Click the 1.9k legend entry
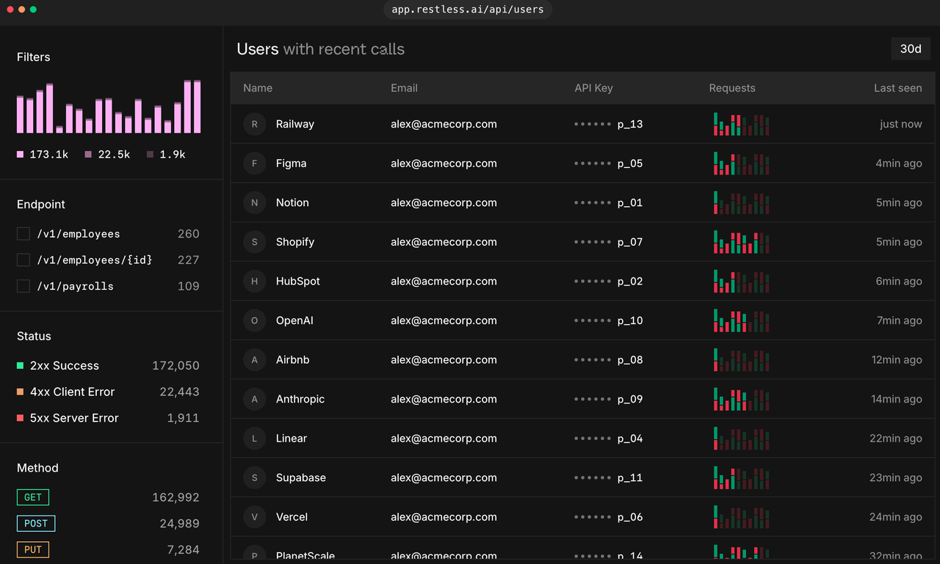The width and height of the screenshot is (940, 564). (166, 155)
